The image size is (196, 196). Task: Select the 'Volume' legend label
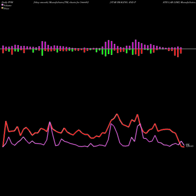pos(7,5)
